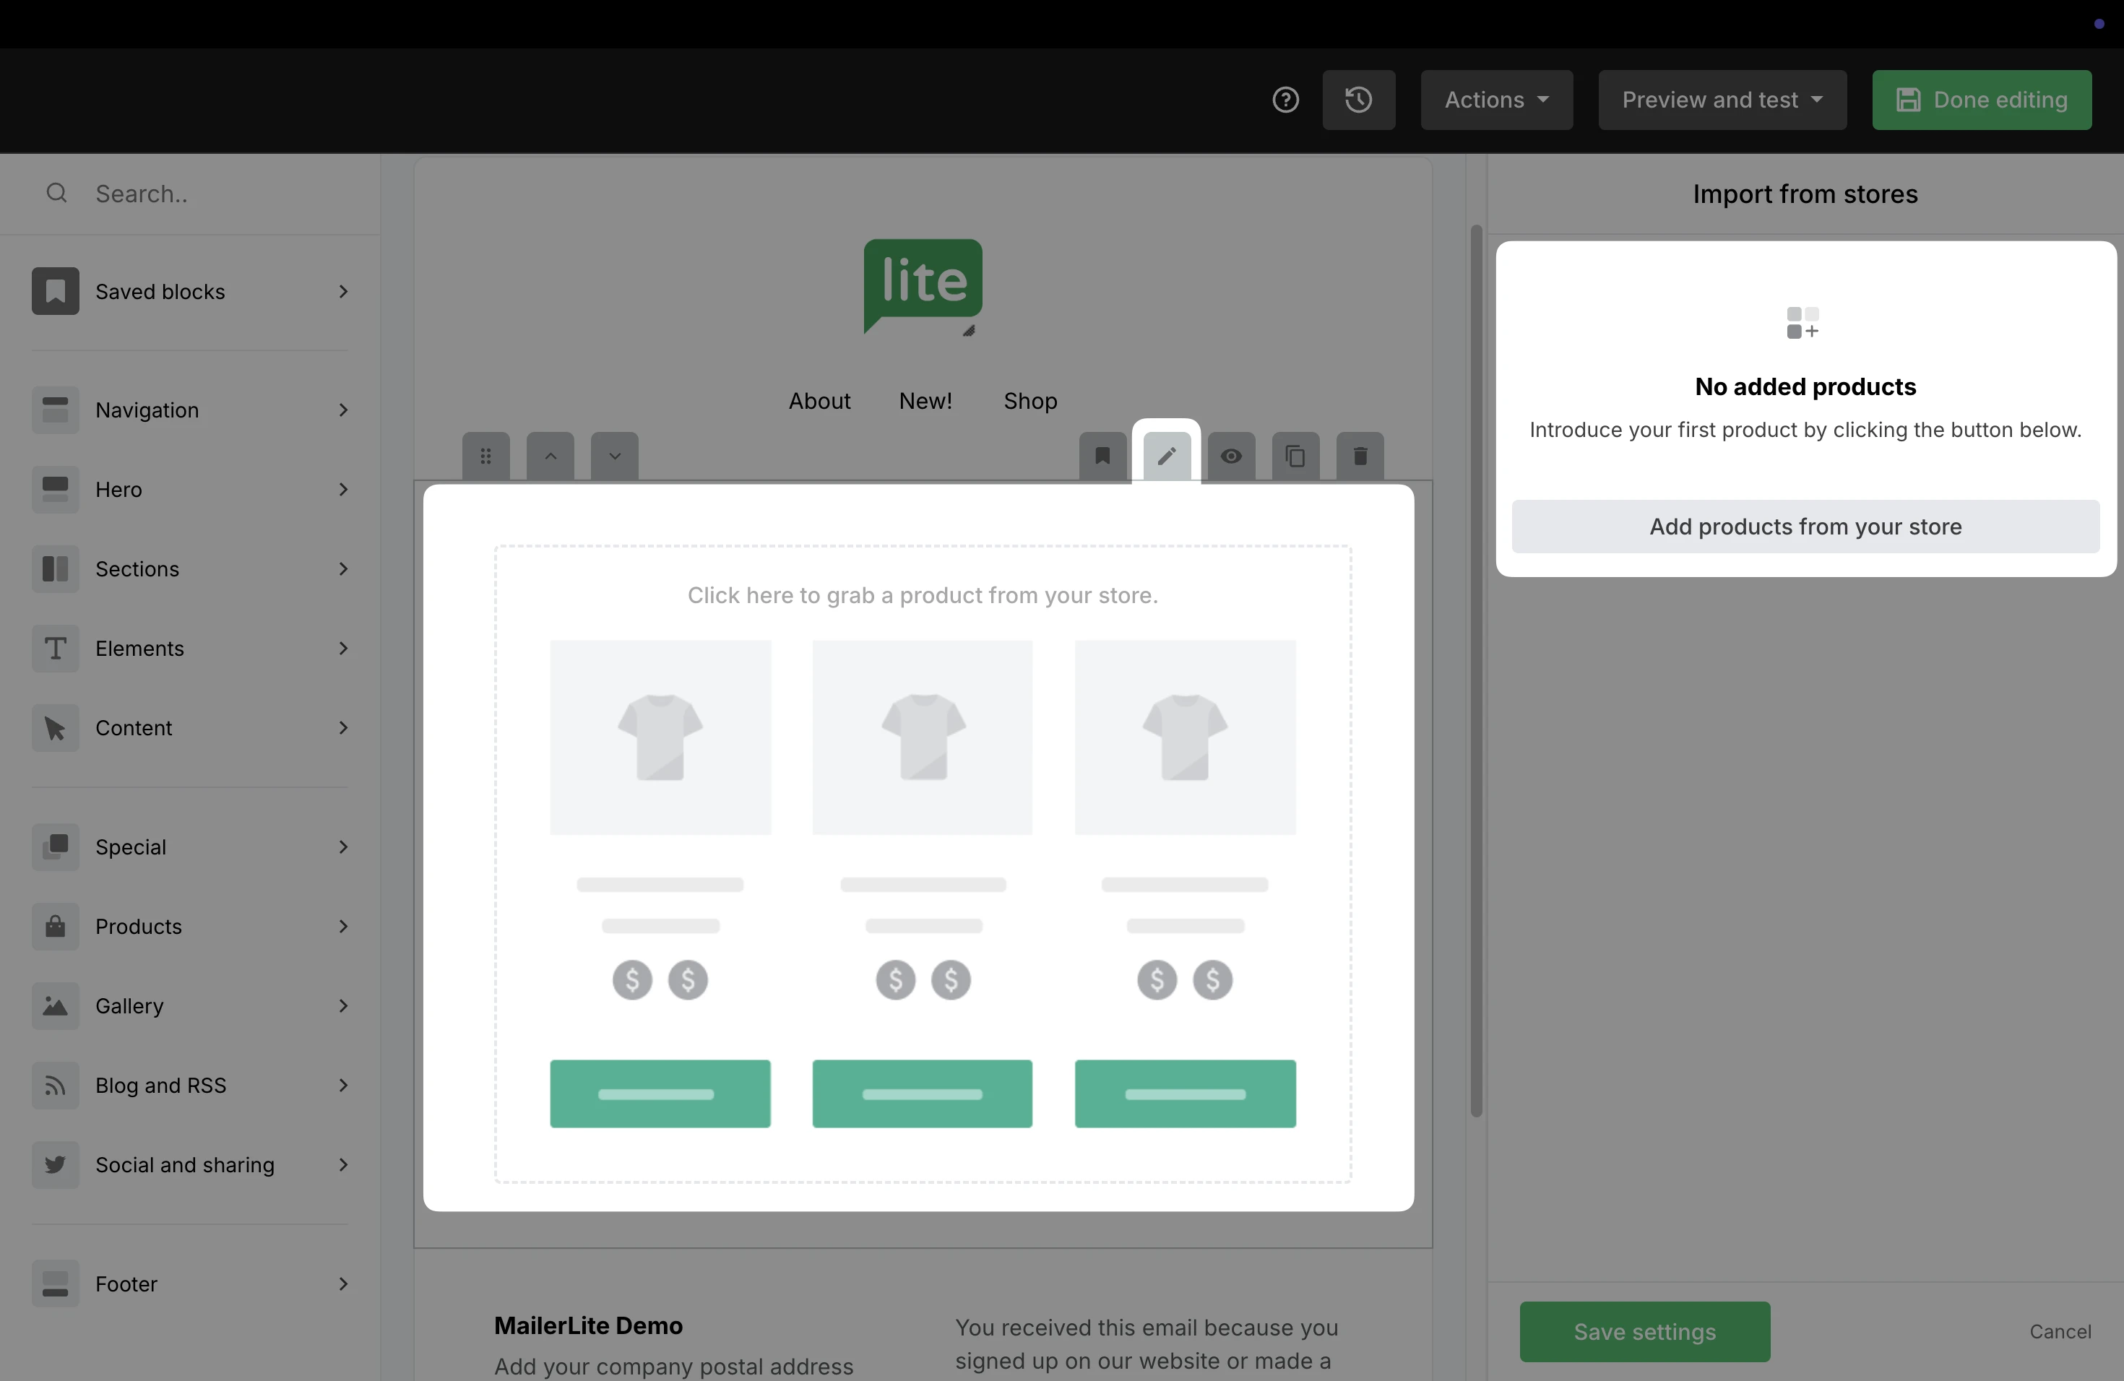The width and height of the screenshot is (2124, 1381).
Task: Select the Shop navigation item
Action: pos(1030,401)
